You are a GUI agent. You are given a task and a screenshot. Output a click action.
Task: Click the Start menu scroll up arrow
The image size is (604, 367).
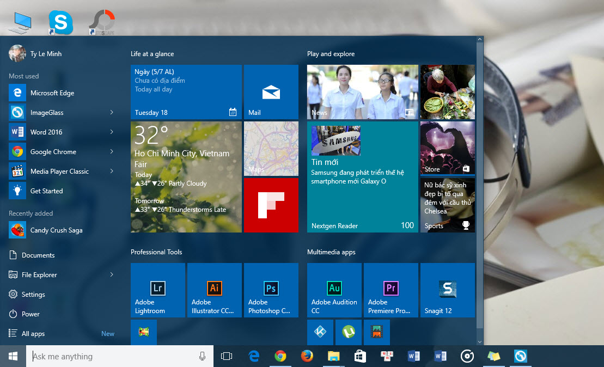click(480, 39)
